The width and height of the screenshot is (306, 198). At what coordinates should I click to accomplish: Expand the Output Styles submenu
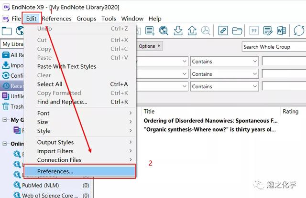point(80,142)
